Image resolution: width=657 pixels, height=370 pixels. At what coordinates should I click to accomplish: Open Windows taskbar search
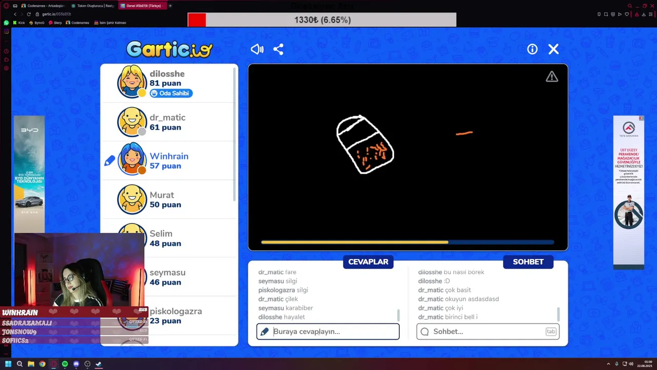tap(20, 364)
